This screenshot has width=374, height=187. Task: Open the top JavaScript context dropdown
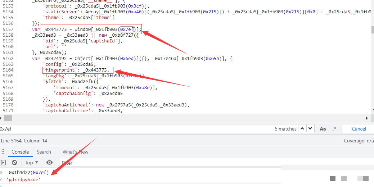pos(32,163)
